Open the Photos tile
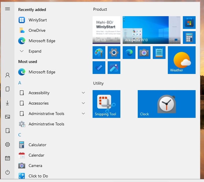 (x=114, y=68)
